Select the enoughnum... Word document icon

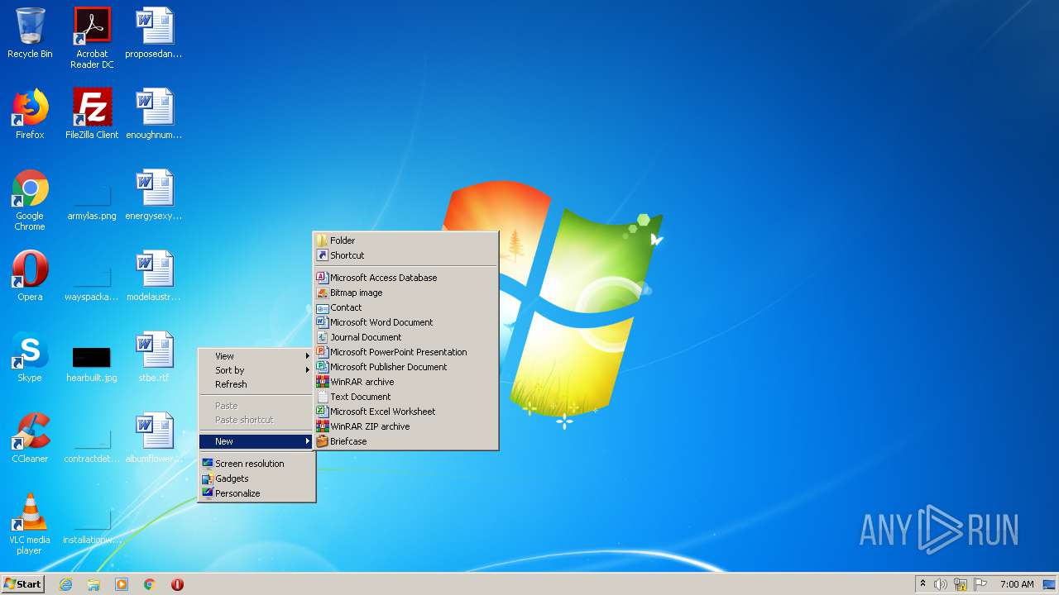(154, 114)
